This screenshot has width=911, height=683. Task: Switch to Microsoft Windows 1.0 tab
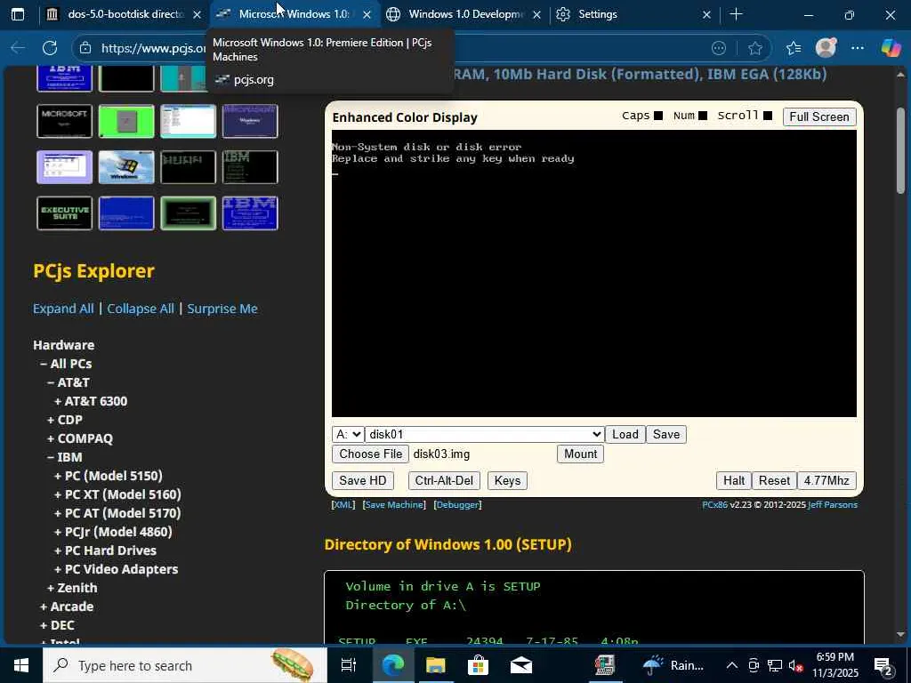[294, 14]
